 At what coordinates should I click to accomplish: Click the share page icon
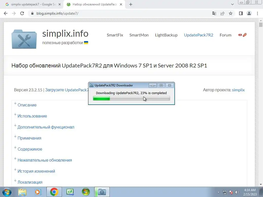pyautogui.click(x=222, y=13)
